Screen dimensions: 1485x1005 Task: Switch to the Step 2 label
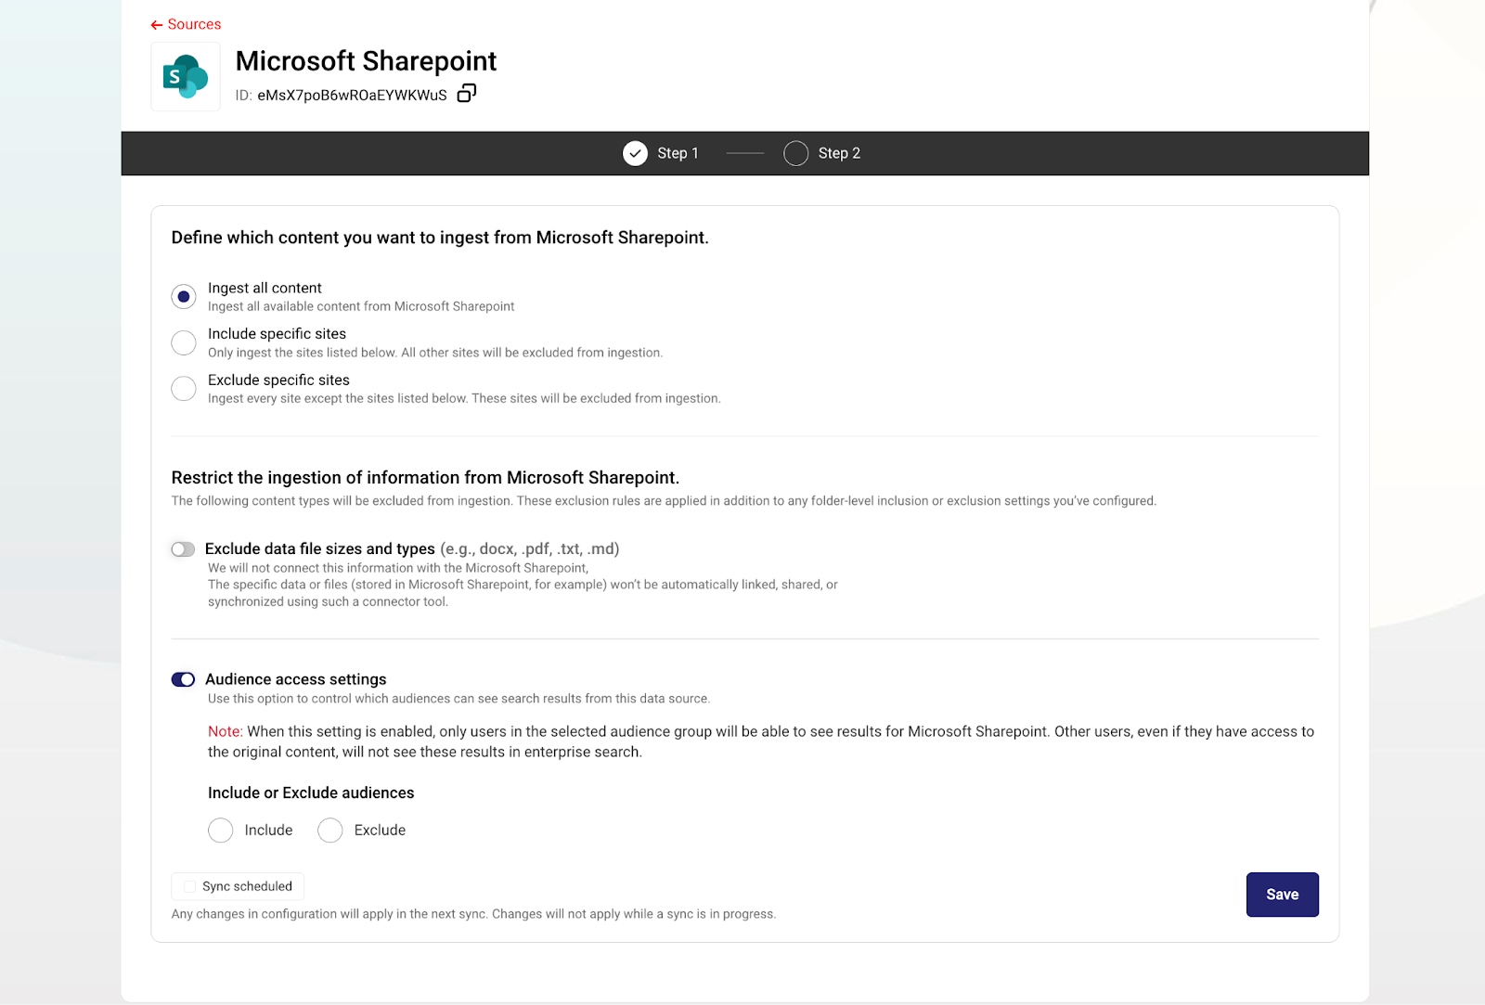pos(839,153)
